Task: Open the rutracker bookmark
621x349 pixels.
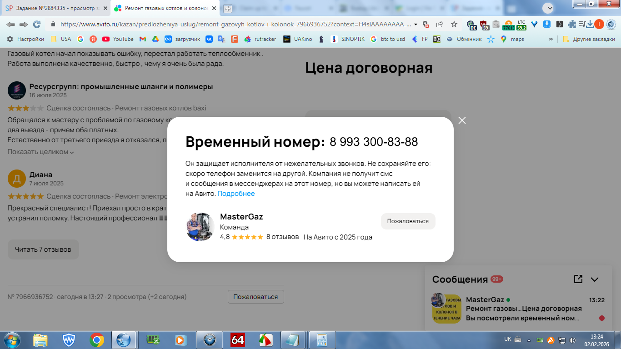Action: point(260,39)
